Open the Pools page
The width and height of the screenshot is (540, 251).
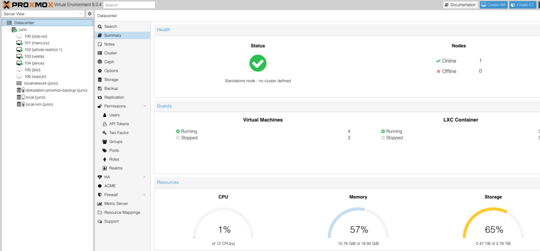(x=122, y=150)
